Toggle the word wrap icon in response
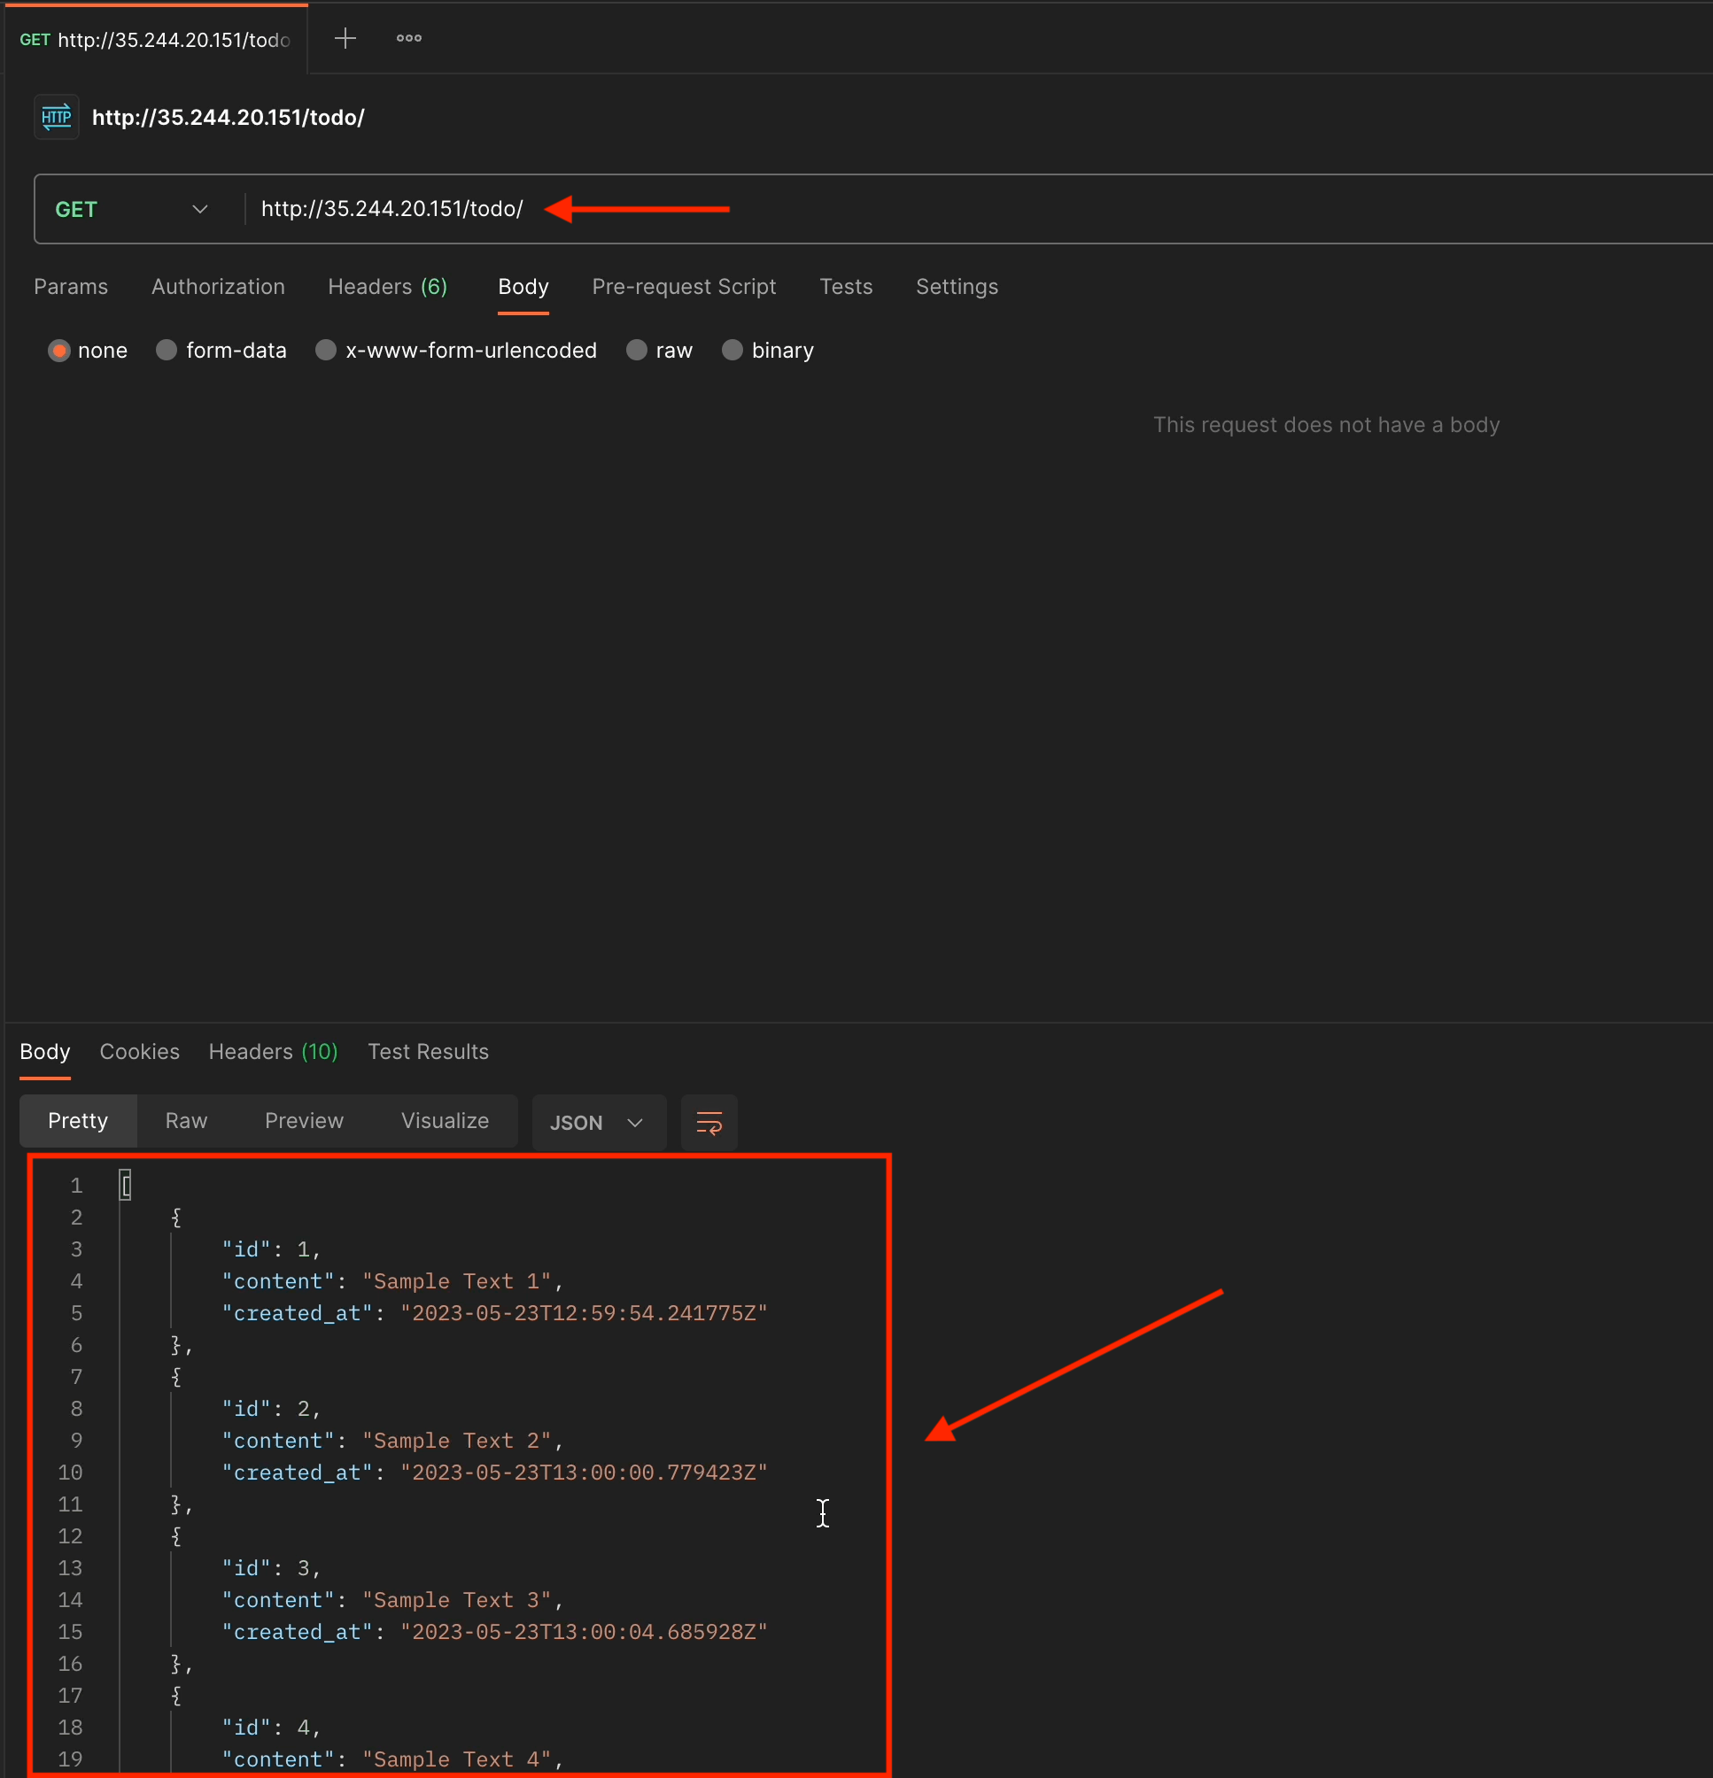1713x1778 pixels. (x=709, y=1123)
